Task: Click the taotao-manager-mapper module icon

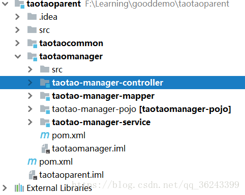Action: click(x=45, y=96)
